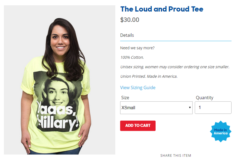246x158 pixels.
Task: Switch to the Details tab
Action: [127, 35]
